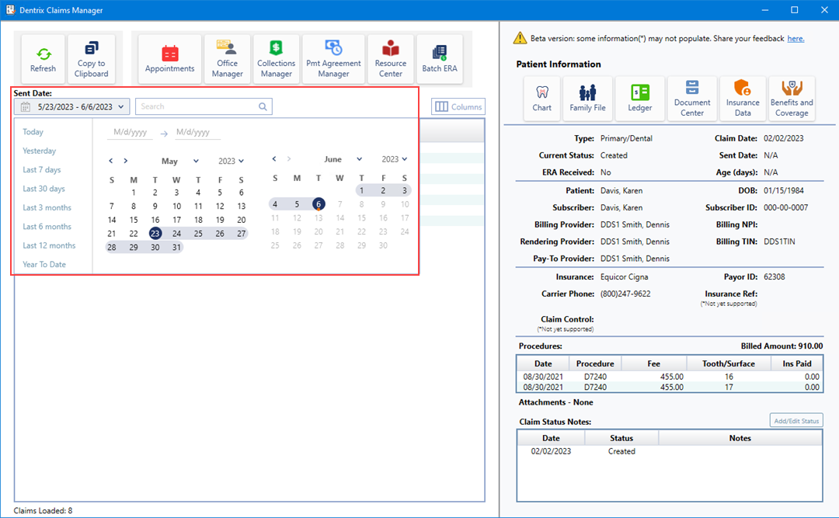Screen dimensions: 839x518
Task: Choose Last 6 months preset
Action: [x=47, y=227]
